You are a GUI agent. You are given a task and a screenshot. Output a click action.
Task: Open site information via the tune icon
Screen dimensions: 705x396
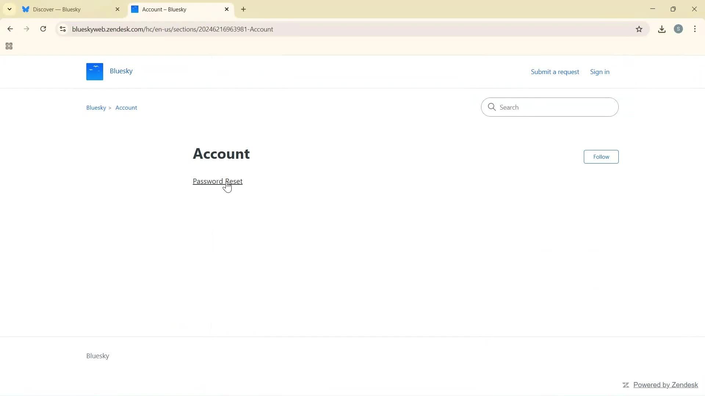pyautogui.click(x=62, y=29)
